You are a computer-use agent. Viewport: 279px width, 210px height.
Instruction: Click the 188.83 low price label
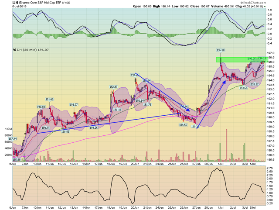(x=65, y=132)
